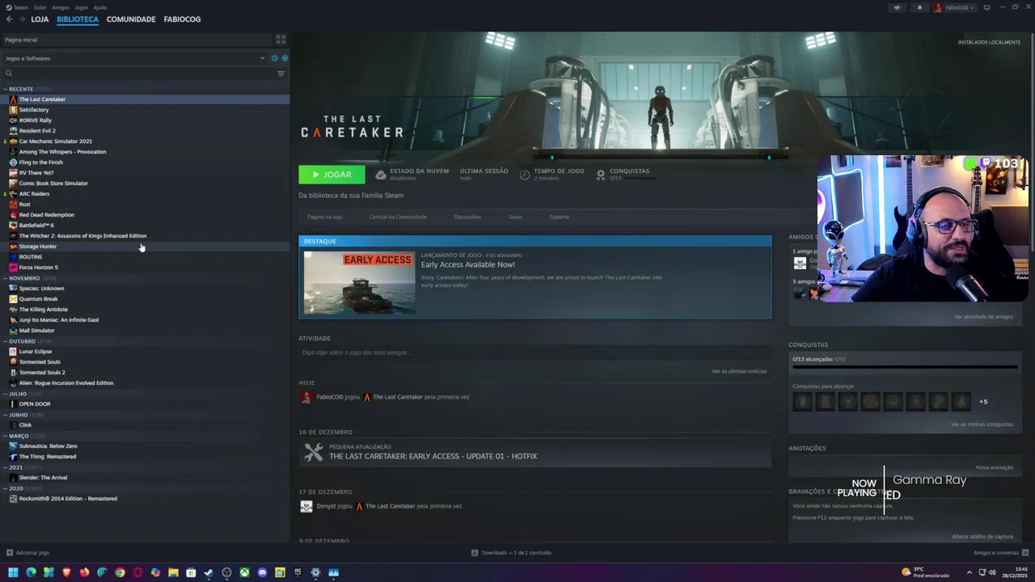Click the +5 more achievements indicator

click(x=983, y=402)
